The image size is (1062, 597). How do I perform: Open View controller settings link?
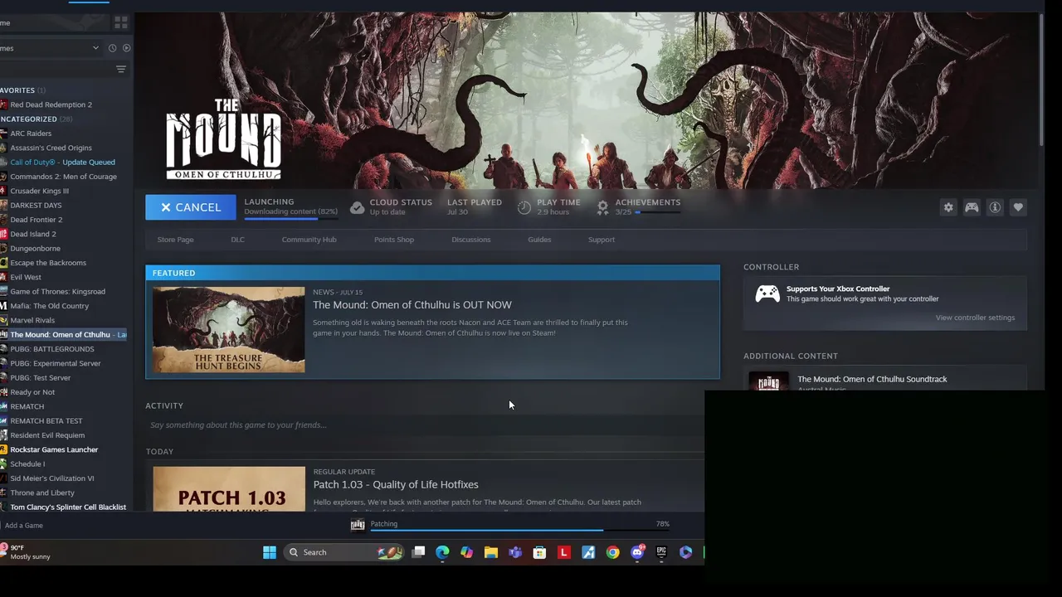coord(975,318)
